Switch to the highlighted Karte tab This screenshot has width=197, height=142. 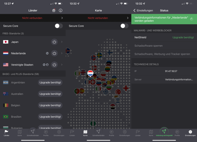(85, 133)
